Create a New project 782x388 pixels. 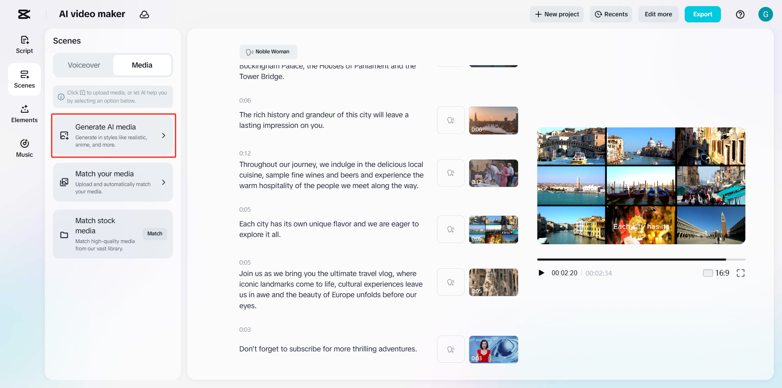(x=557, y=14)
